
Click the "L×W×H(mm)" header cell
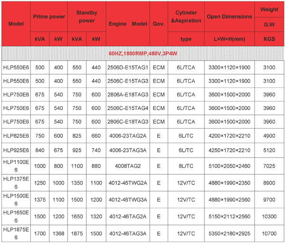pyautogui.click(x=229, y=39)
